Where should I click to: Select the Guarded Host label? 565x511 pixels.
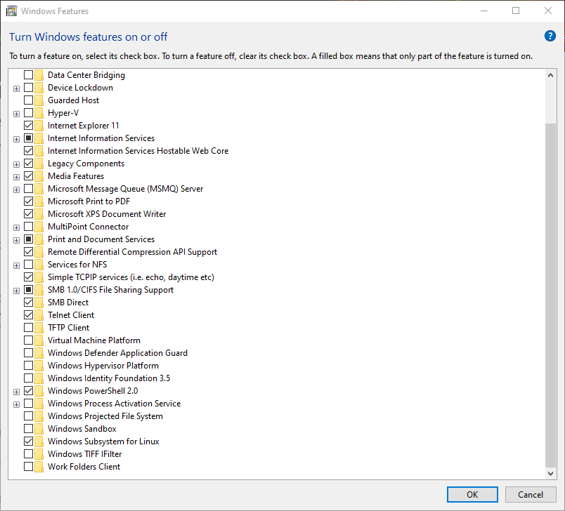[74, 100]
